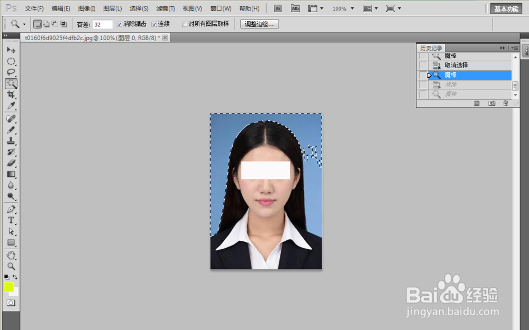
Task: Create new snapshot in History panel
Action: [492, 103]
